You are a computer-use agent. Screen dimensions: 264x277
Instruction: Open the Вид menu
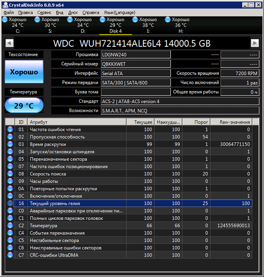[60, 13]
